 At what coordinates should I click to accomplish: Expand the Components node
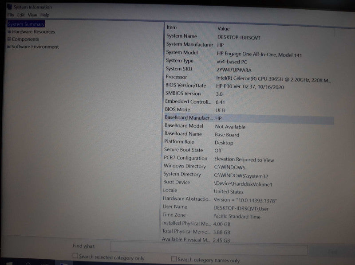pyautogui.click(x=9, y=39)
